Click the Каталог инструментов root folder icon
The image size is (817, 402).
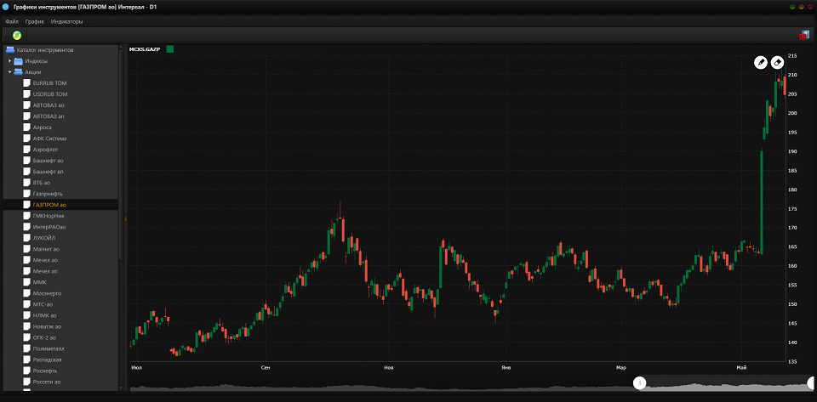[x=9, y=50]
